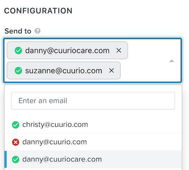The height and width of the screenshot is (170, 189).
Task: Choose highlighted danny@cuuriocare.com list option
Action: click(93, 159)
